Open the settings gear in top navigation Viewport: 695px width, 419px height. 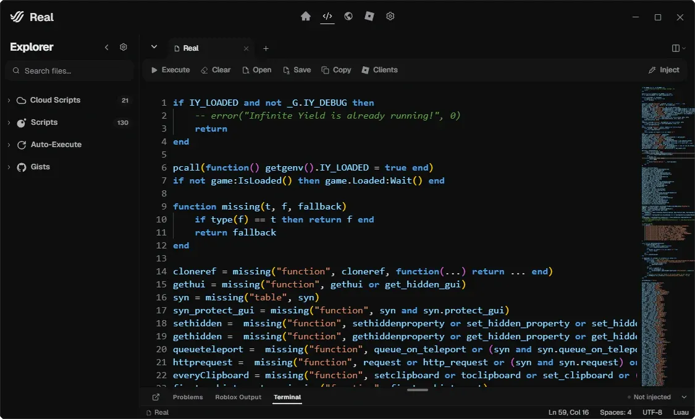pyautogui.click(x=390, y=17)
